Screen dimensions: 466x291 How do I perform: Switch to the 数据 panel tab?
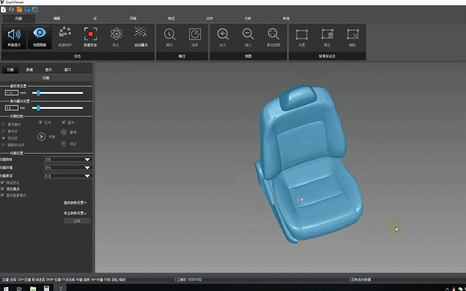pos(29,69)
